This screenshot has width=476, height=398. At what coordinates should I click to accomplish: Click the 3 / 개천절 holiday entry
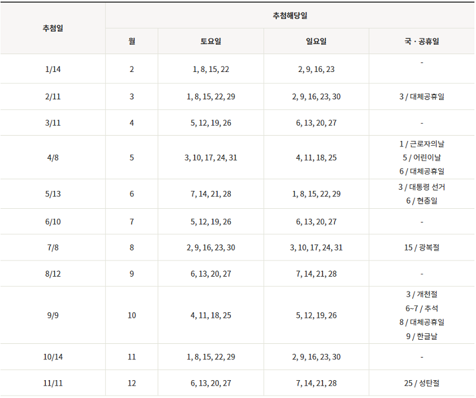point(421,294)
